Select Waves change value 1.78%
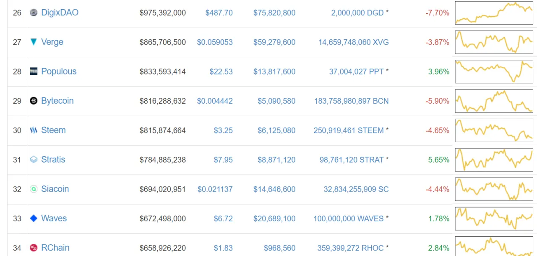537x256 pixels. (439, 218)
